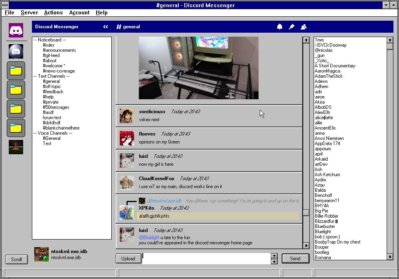
Task: Open the attached computer desk photo
Action: point(198,68)
